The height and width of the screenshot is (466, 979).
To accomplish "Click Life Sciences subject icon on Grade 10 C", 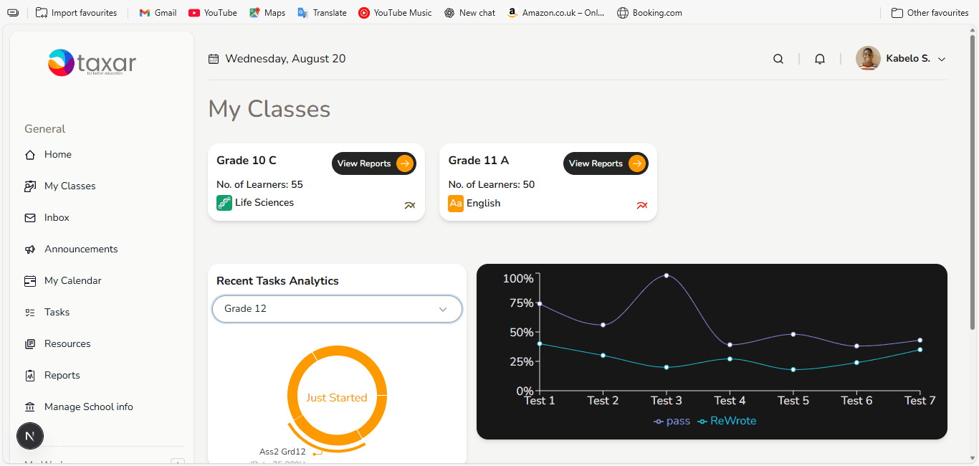I will tap(224, 203).
